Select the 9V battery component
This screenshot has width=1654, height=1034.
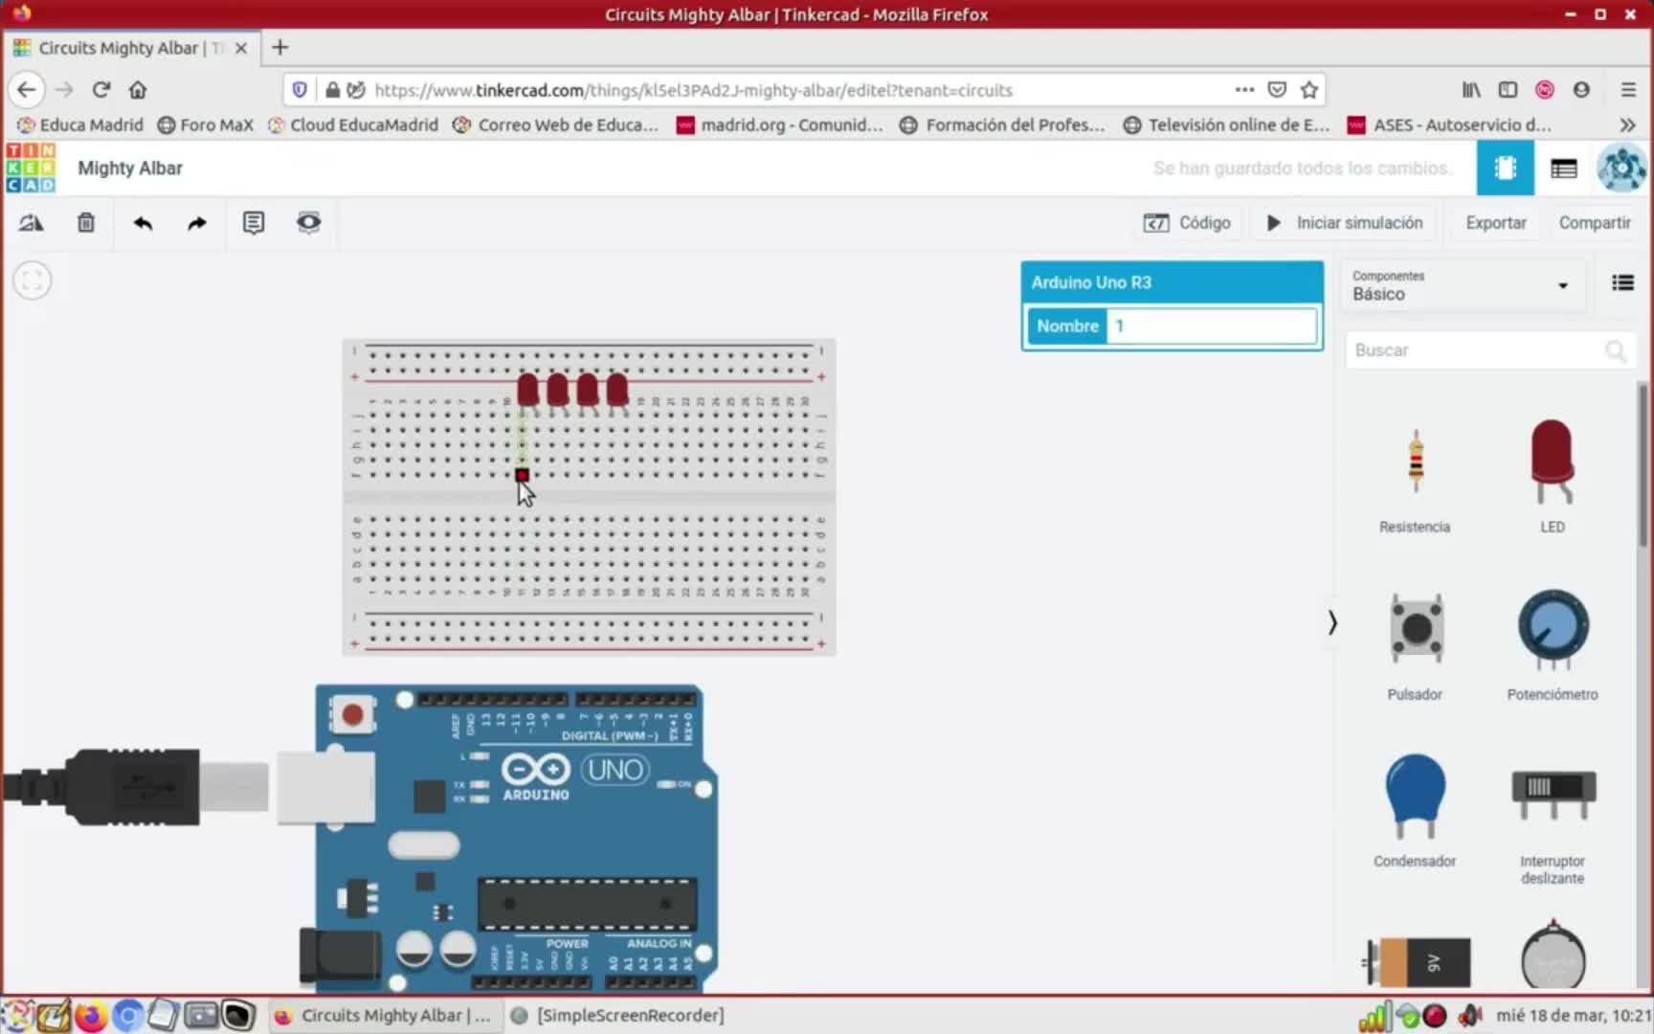(1418, 961)
